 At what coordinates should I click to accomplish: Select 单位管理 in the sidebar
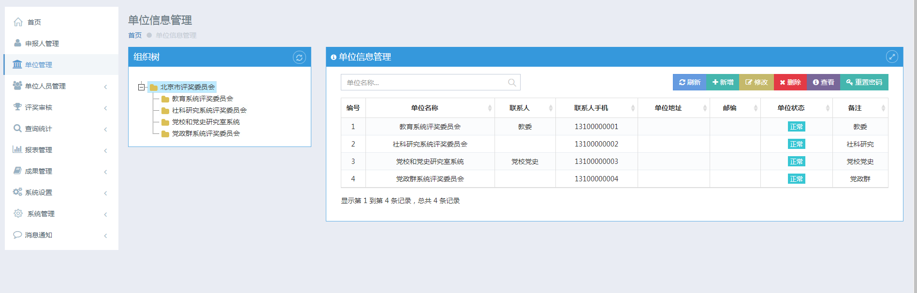(x=61, y=65)
